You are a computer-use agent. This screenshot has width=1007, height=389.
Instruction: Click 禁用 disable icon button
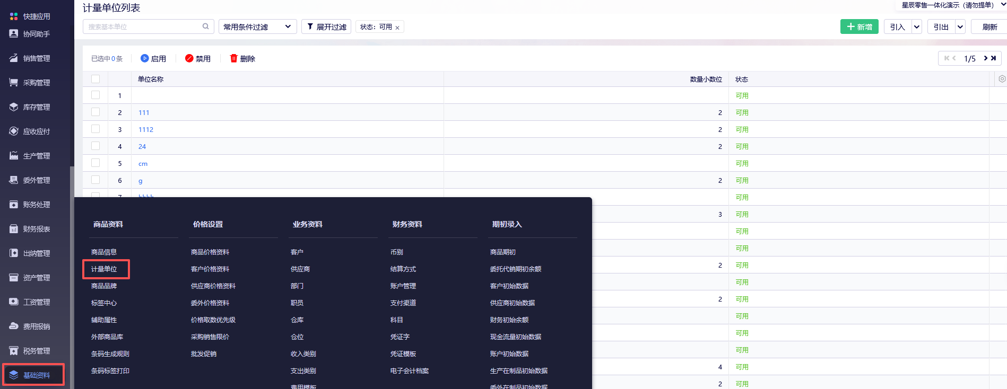189,58
